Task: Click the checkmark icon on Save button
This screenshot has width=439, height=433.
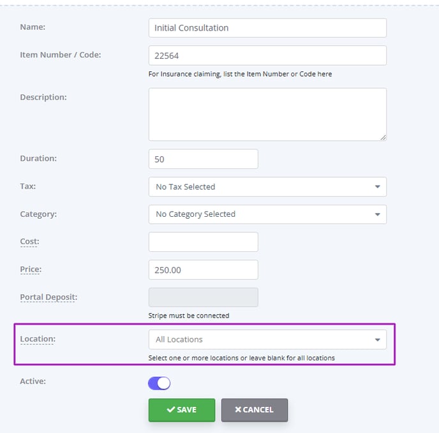Action: [x=171, y=409]
